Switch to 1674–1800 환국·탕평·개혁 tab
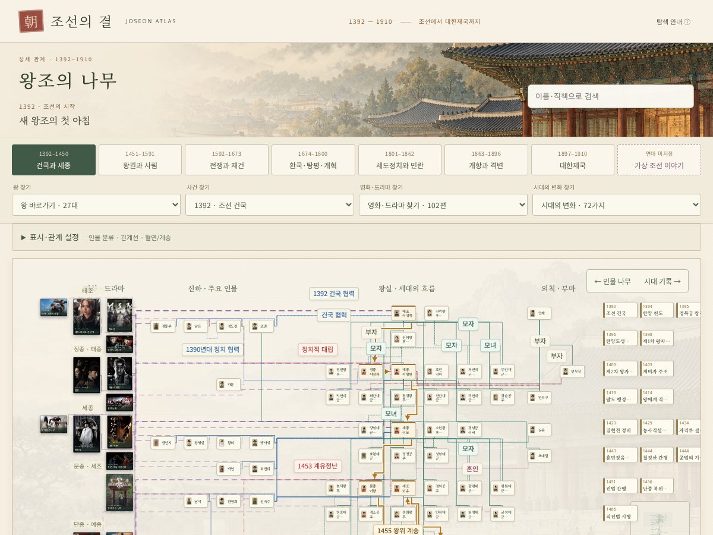 313,160
